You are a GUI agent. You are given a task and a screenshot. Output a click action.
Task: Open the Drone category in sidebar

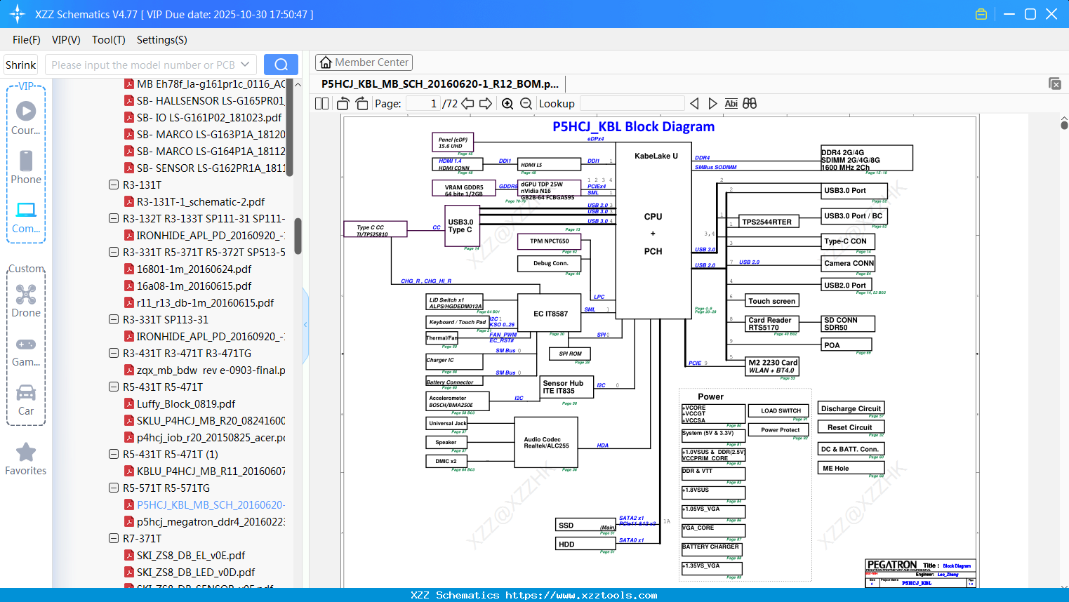[26, 301]
